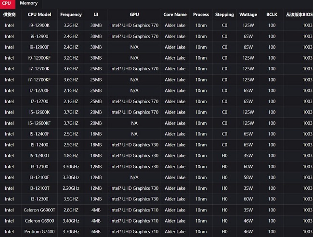Image resolution: width=313 pixels, height=237 pixels.
Task: Click the Process column header
Action: pyautogui.click(x=201, y=14)
